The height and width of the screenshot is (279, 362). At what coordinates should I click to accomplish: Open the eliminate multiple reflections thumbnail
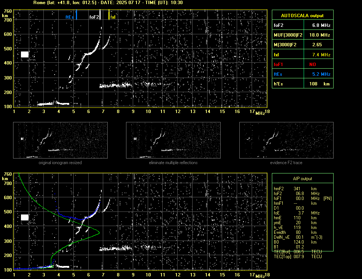click(173, 140)
